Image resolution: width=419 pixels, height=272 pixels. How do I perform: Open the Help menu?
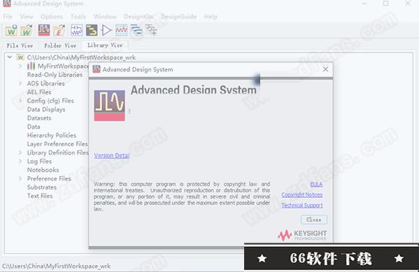click(x=211, y=17)
